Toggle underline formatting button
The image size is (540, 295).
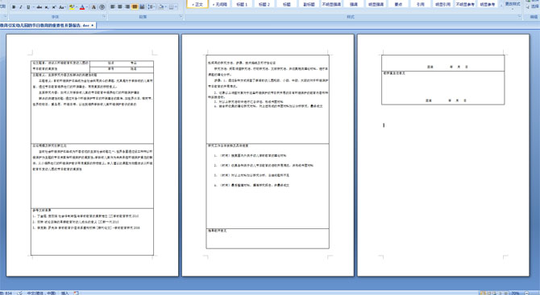coord(28,7)
